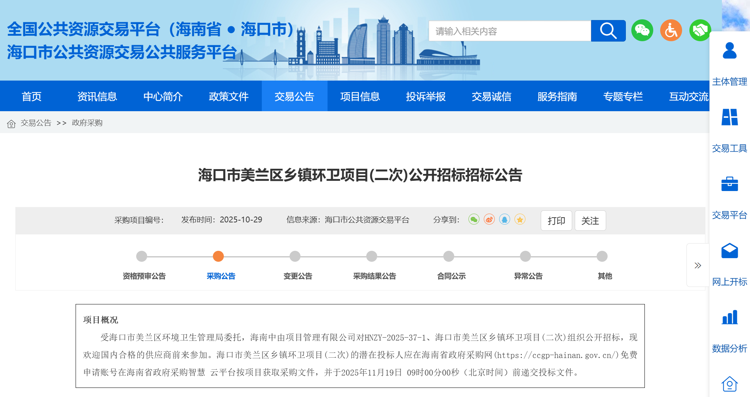Image resolution: width=750 pixels, height=397 pixels.
Task: Open 数据分析 bar chart icon
Action: tap(730, 318)
